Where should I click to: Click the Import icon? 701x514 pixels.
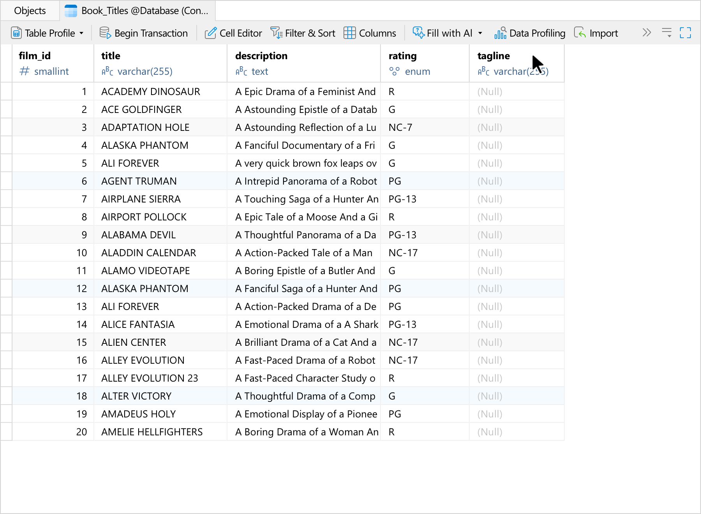click(x=580, y=33)
